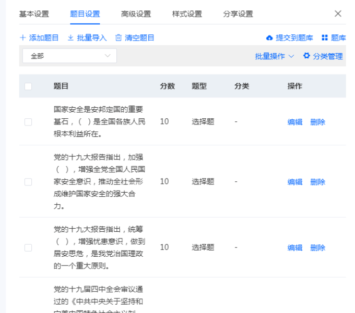Click 删除 for 统筹( ) 增强忧患意识 question
Image resolution: width=355 pixels, height=313 pixels.
tap(317, 248)
